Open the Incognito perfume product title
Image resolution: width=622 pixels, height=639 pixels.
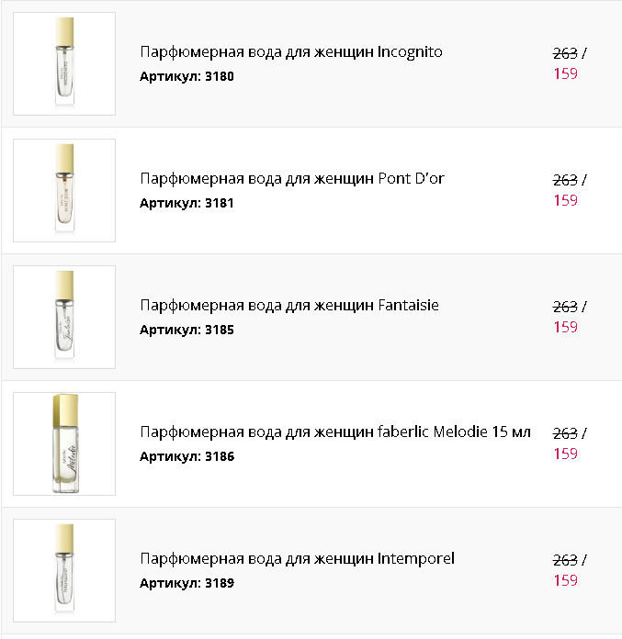tap(290, 52)
